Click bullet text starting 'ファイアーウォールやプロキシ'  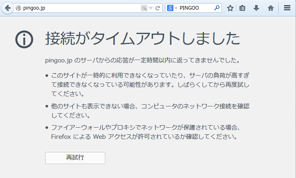tap(146, 132)
